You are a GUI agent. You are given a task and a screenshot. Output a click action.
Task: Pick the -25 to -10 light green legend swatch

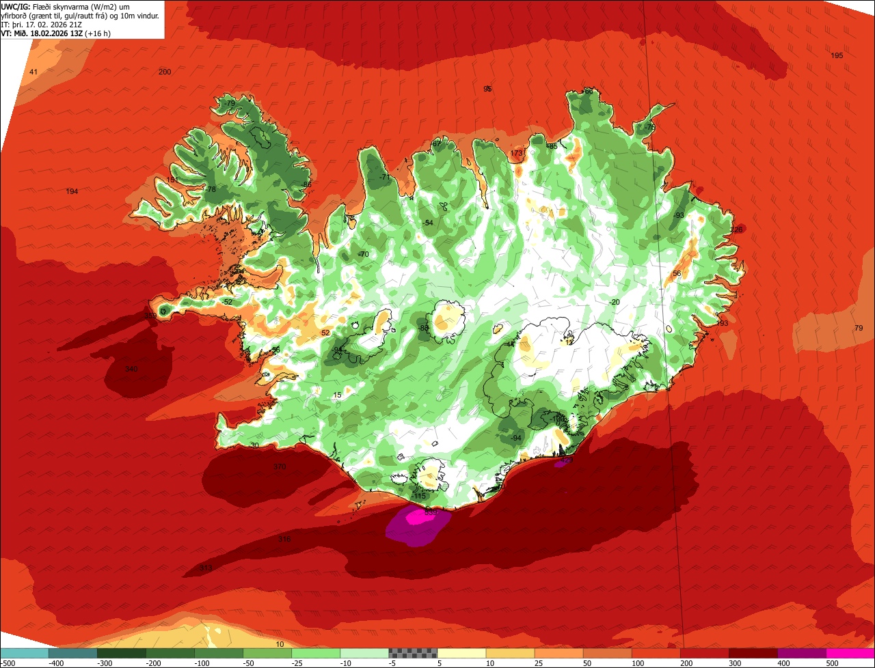pyautogui.click(x=315, y=653)
